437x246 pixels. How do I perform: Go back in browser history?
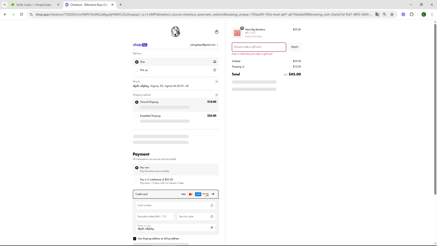[x=5, y=14]
